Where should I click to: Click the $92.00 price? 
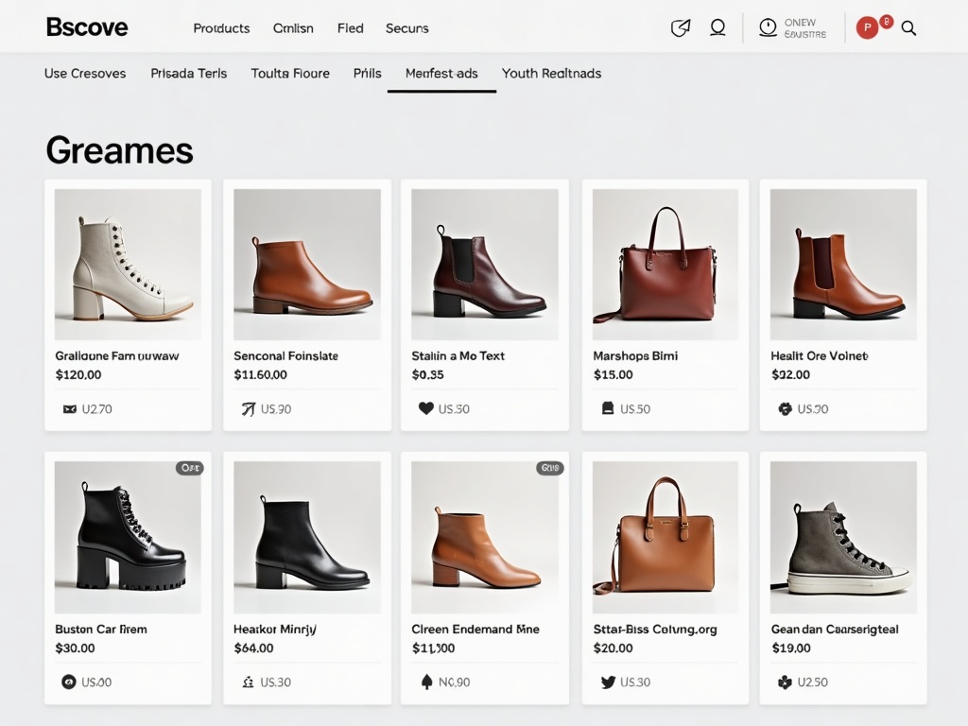[x=791, y=374]
